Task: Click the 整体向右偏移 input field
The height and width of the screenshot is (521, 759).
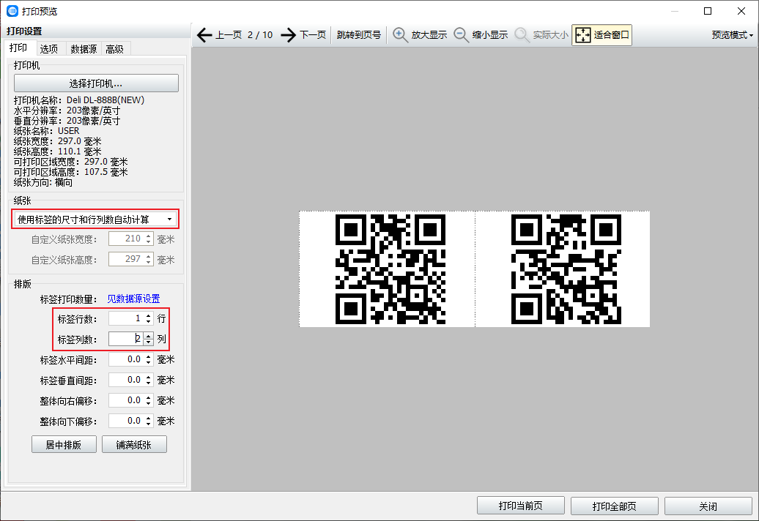Action: tap(126, 401)
